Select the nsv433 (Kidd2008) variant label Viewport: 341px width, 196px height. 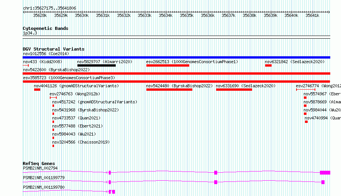(43, 62)
